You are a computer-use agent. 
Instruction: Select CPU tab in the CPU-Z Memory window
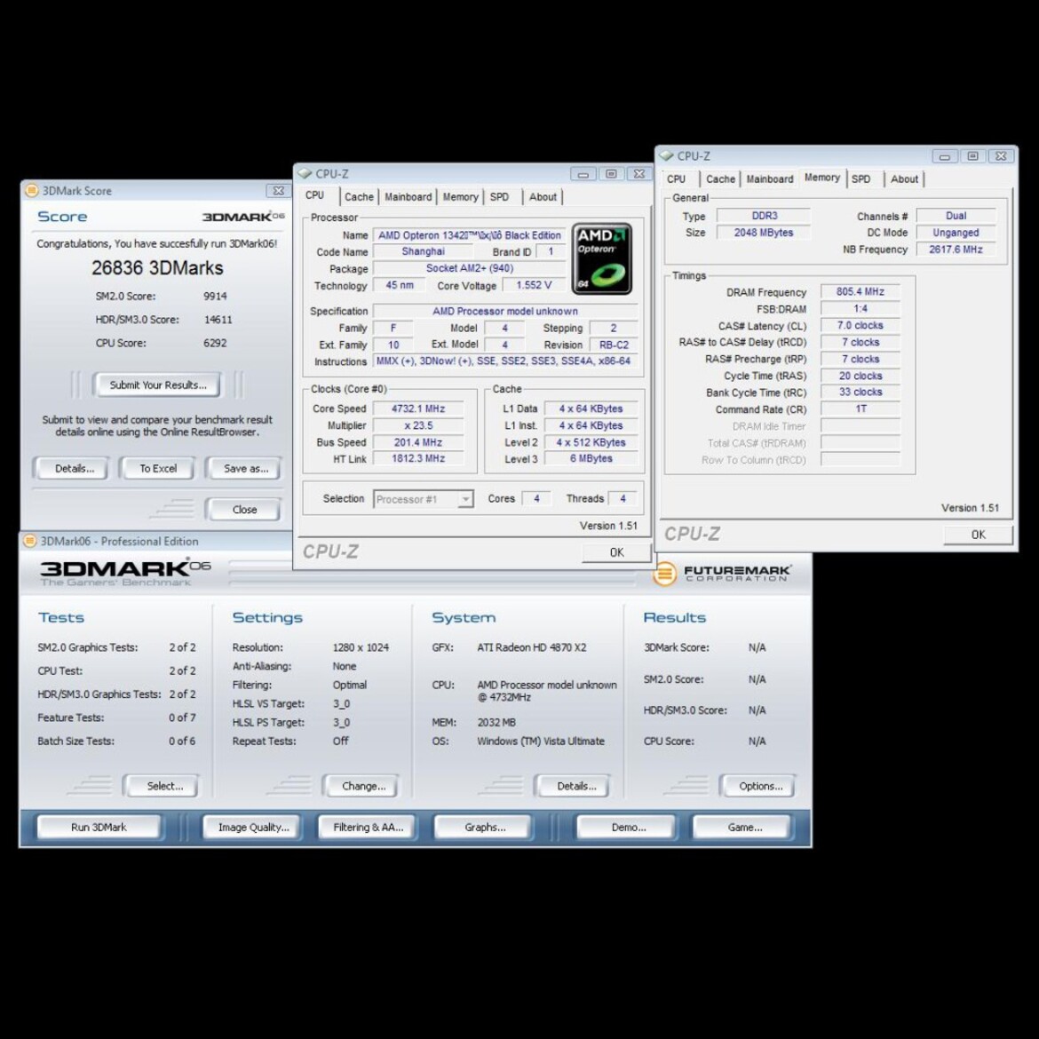677,178
